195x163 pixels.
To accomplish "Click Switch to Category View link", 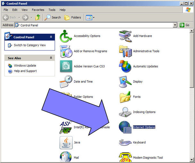I will pyautogui.click(x=30, y=45).
